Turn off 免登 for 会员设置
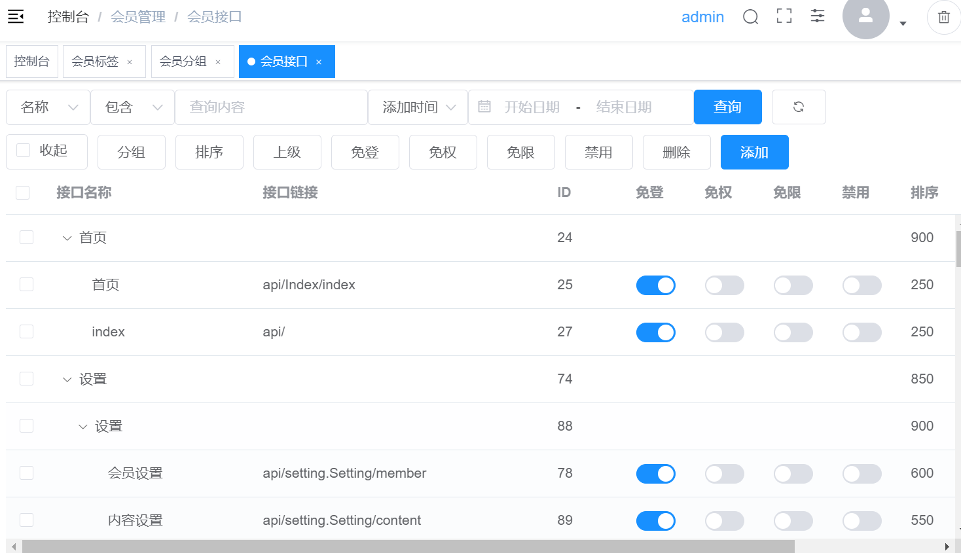 pyautogui.click(x=656, y=474)
